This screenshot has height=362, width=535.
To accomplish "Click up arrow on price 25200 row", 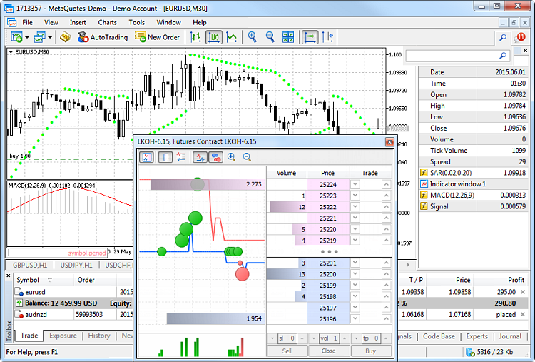I will [386, 274].
